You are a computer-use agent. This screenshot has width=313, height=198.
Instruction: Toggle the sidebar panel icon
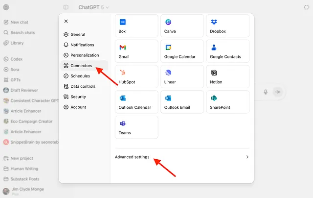66,7
